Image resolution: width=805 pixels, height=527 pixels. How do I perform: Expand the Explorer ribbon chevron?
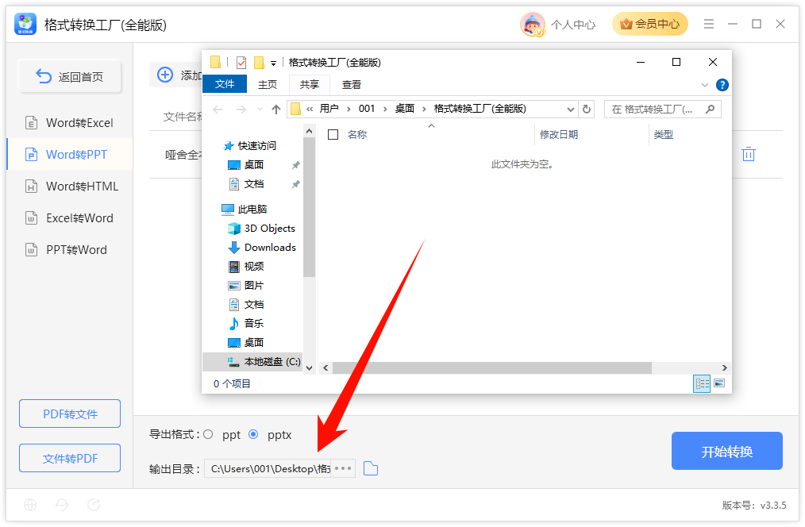(x=705, y=85)
